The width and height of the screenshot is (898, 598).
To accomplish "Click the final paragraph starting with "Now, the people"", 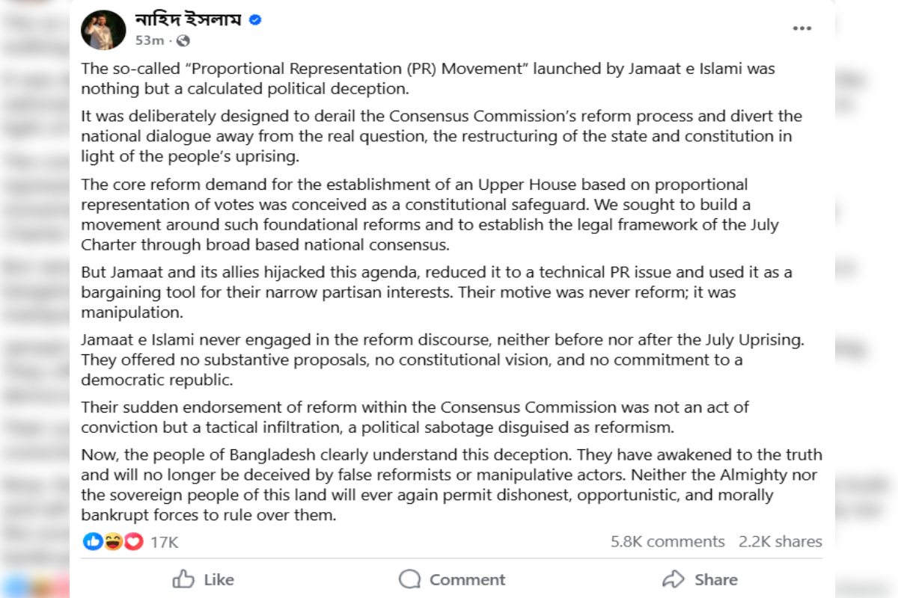I will [x=451, y=485].
